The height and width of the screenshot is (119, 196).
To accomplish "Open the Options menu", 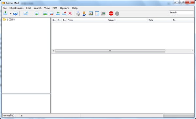I will tap(64, 8).
